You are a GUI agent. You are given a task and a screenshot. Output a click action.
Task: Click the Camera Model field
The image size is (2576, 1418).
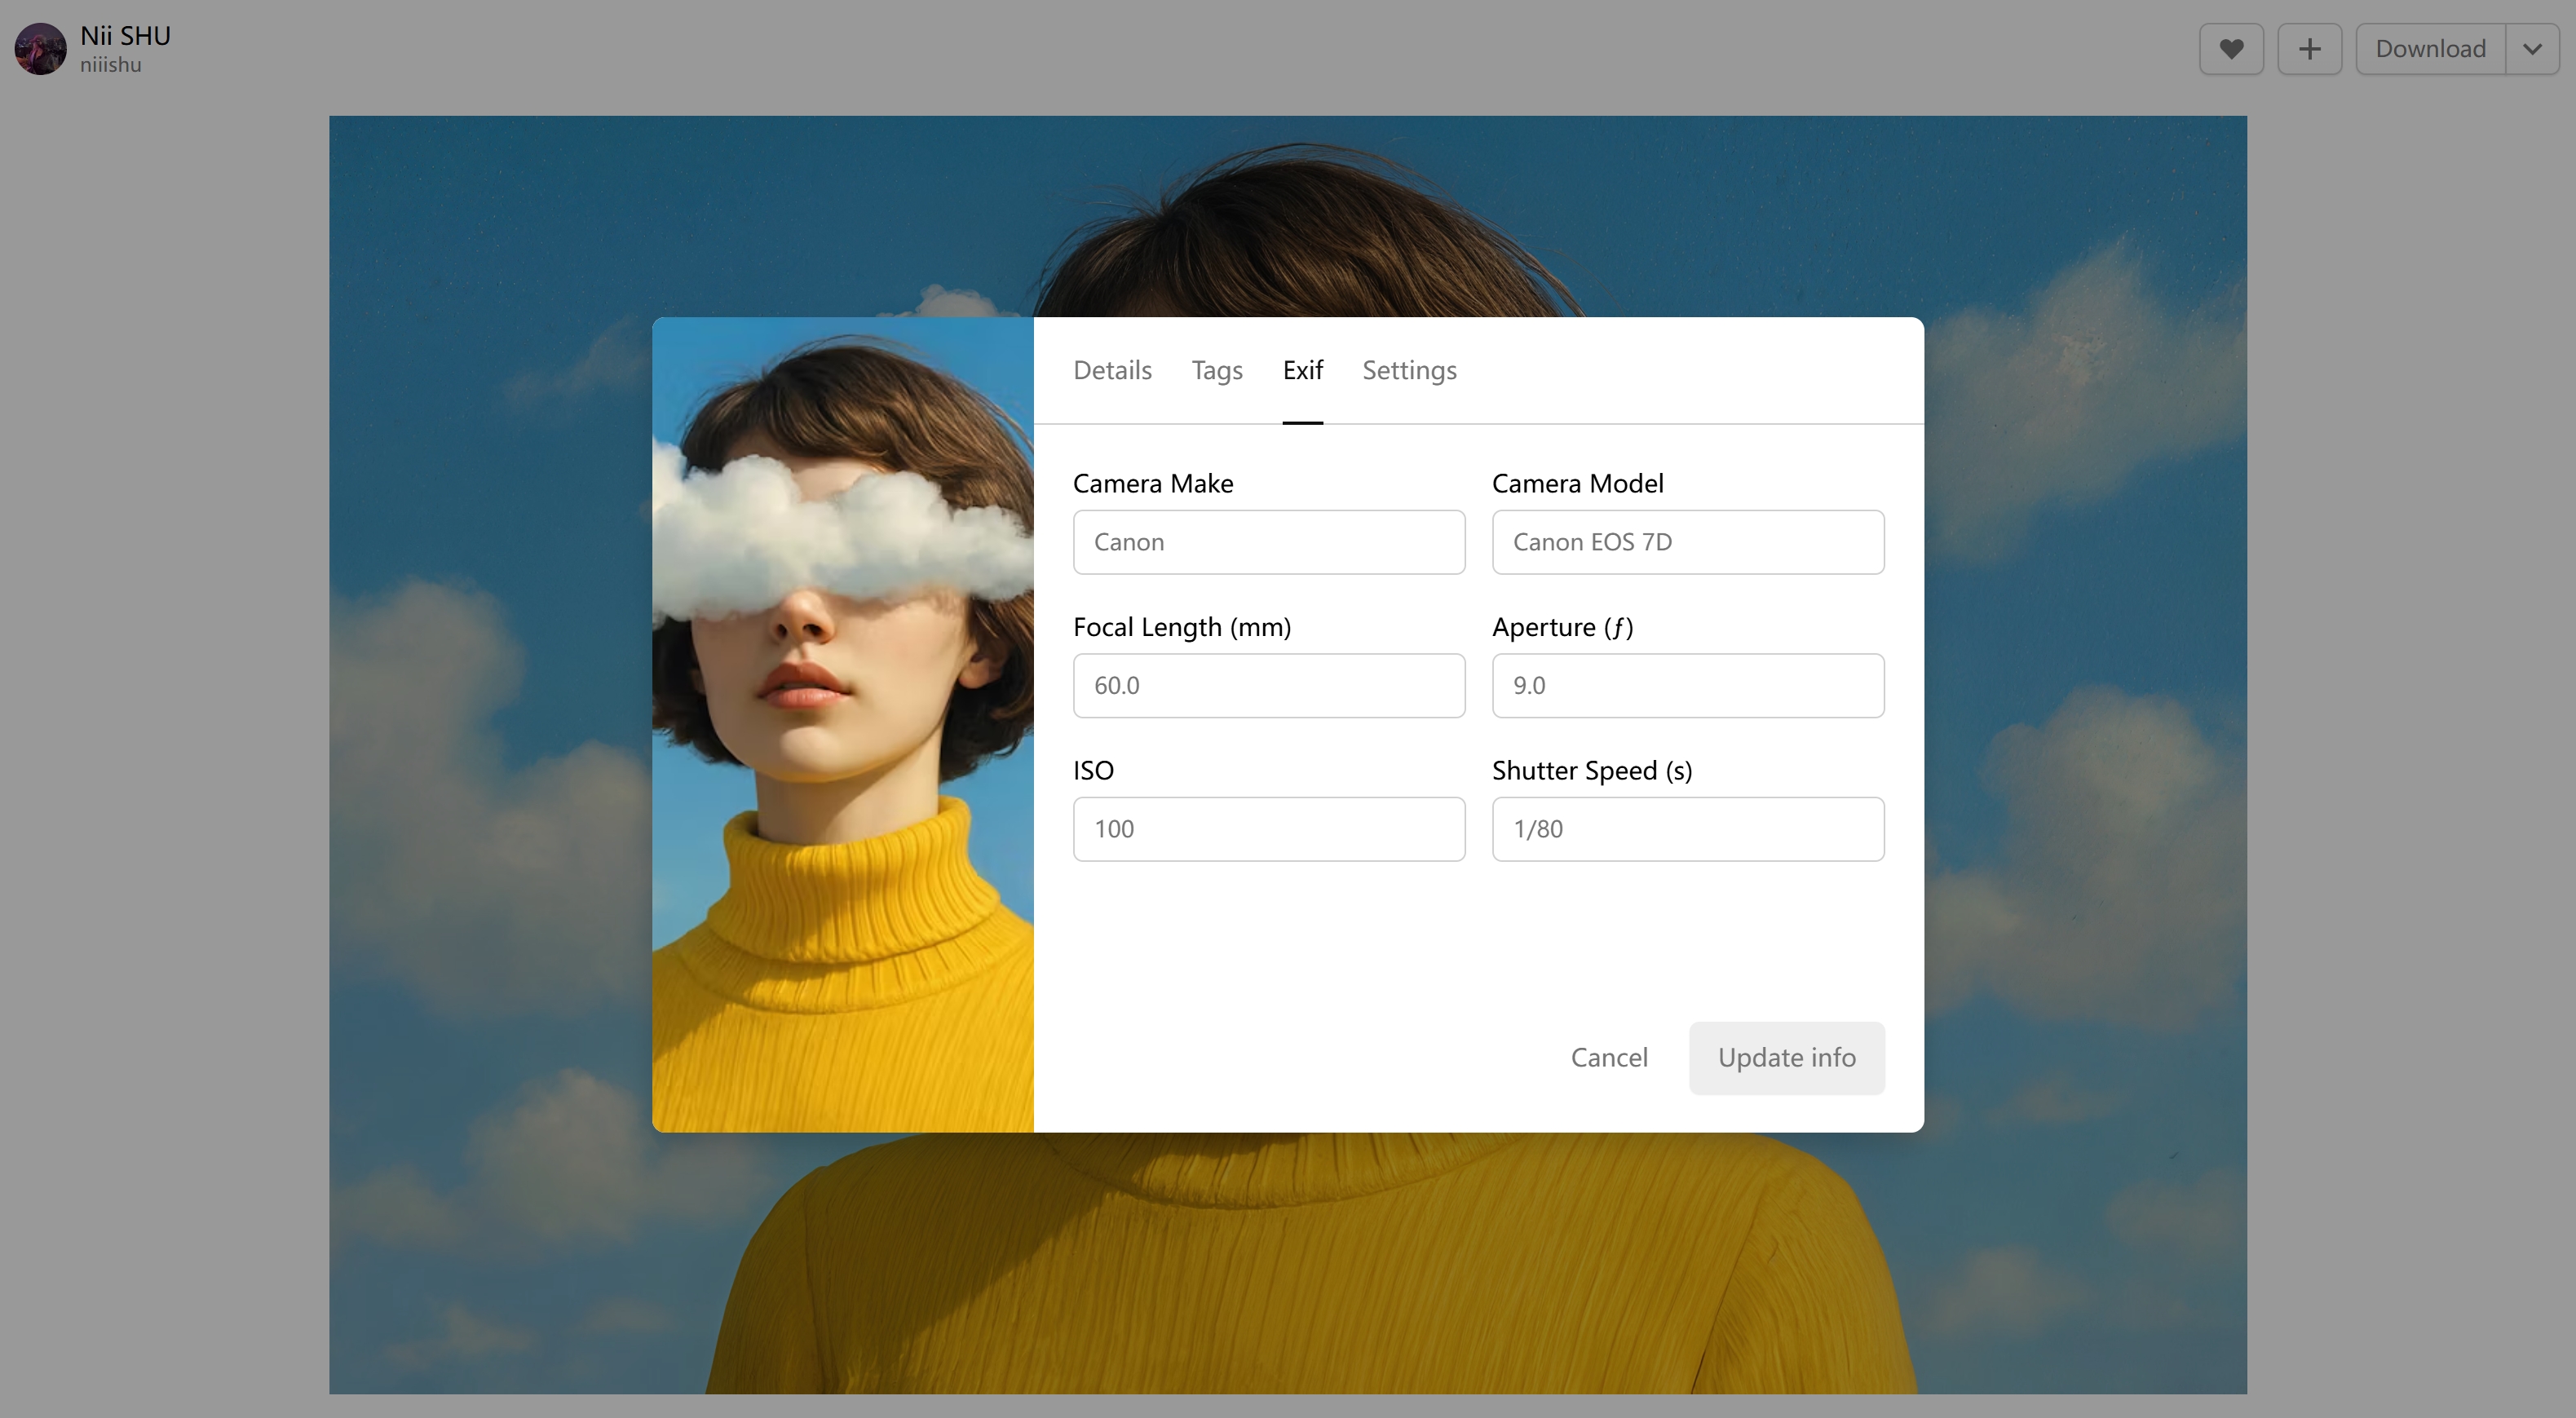pyautogui.click(x=1688, y=542)
